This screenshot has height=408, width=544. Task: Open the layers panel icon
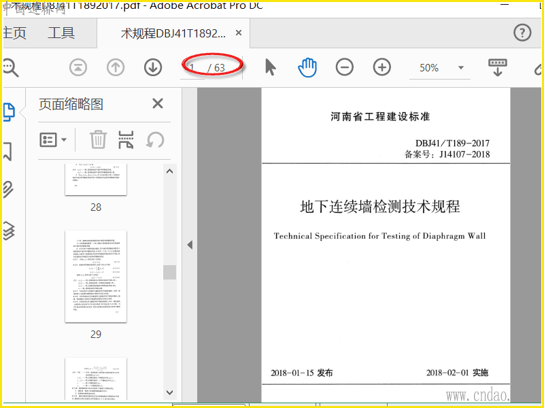click(9, 231)
